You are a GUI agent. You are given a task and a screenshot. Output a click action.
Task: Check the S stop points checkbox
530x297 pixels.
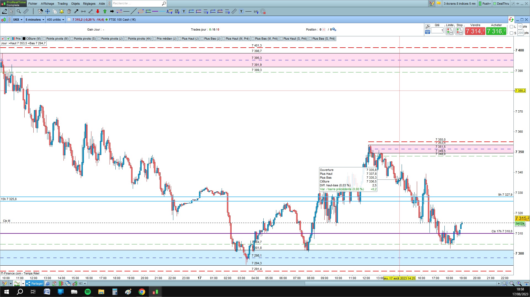512,33
